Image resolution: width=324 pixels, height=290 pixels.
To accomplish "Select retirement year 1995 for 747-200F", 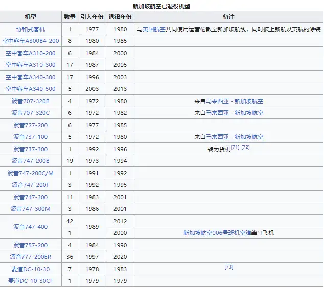I will (x=120, y=184).
